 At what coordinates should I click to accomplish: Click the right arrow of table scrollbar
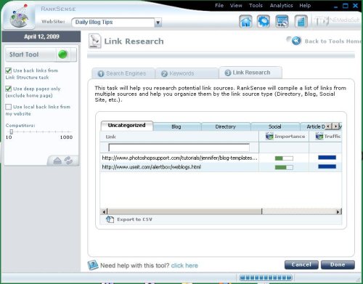click(338, 211)
